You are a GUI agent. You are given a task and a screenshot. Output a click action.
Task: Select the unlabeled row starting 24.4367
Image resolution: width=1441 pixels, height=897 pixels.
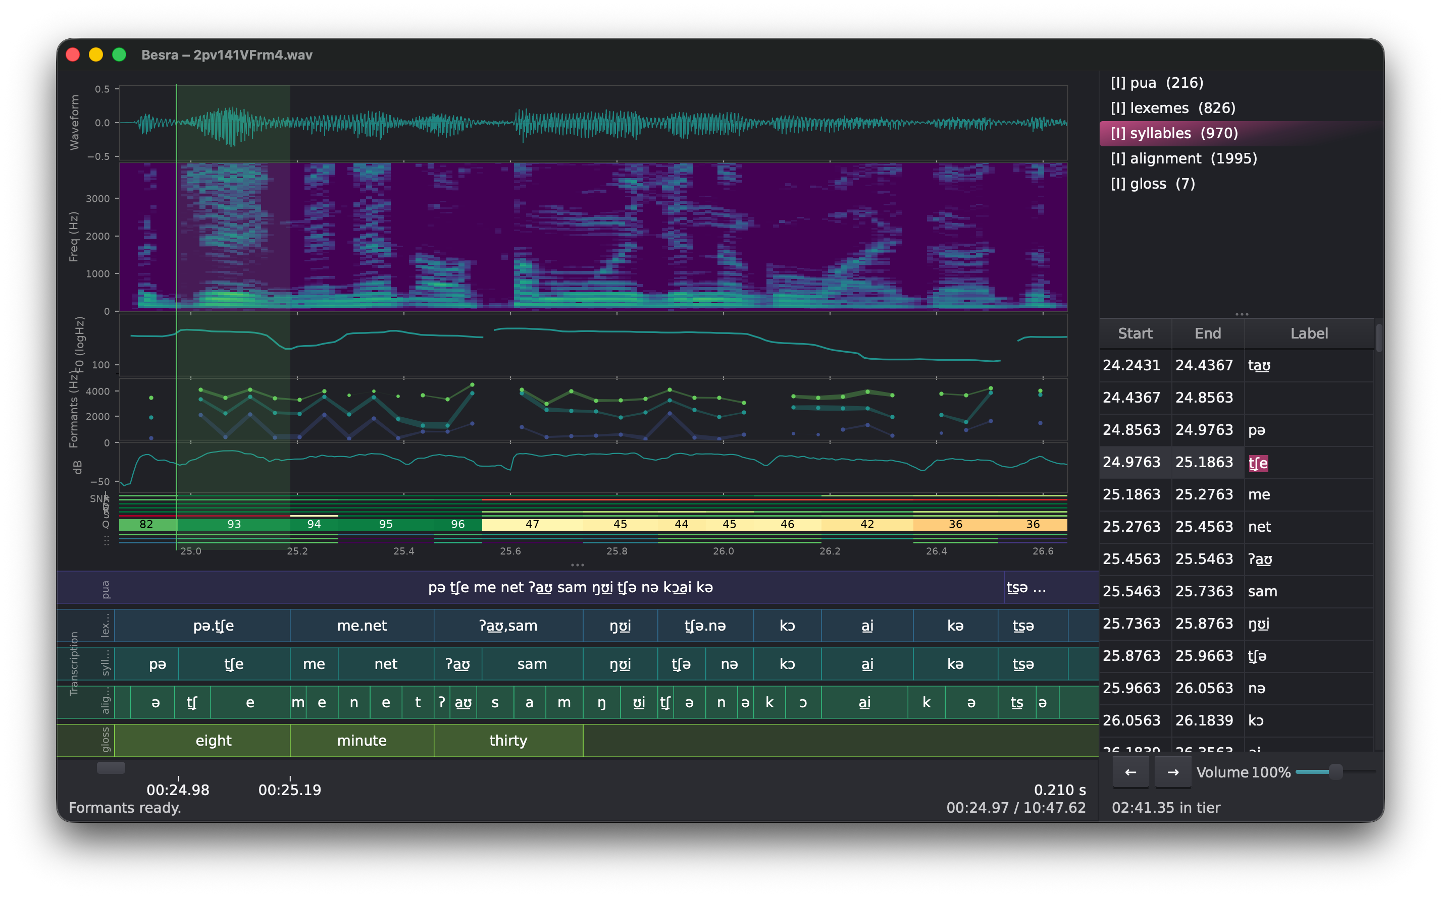(1236, 398)
